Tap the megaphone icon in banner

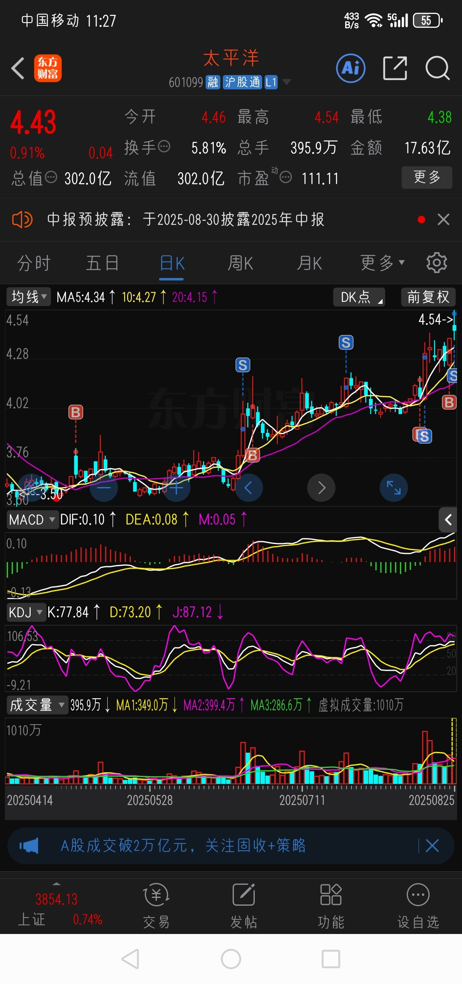pyautogui.click(x=29, y=846)
